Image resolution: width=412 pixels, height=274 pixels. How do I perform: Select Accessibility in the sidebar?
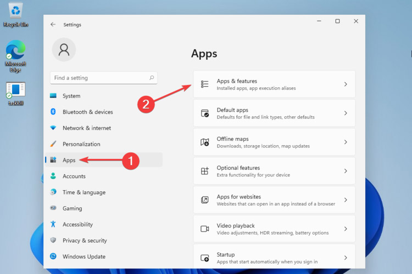pyautogui.click(x=104, y=224)
